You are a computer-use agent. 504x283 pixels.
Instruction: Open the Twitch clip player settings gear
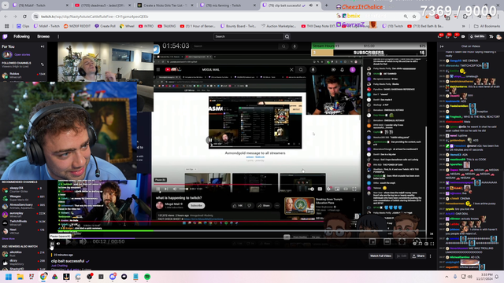(415, 244)
